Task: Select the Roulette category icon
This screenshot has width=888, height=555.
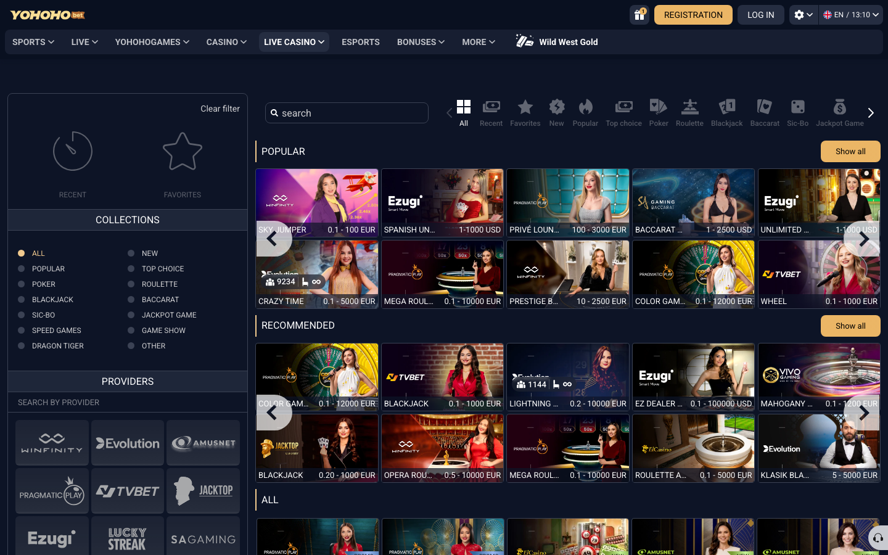Action: pyautogui.click(x=689, y=107)
